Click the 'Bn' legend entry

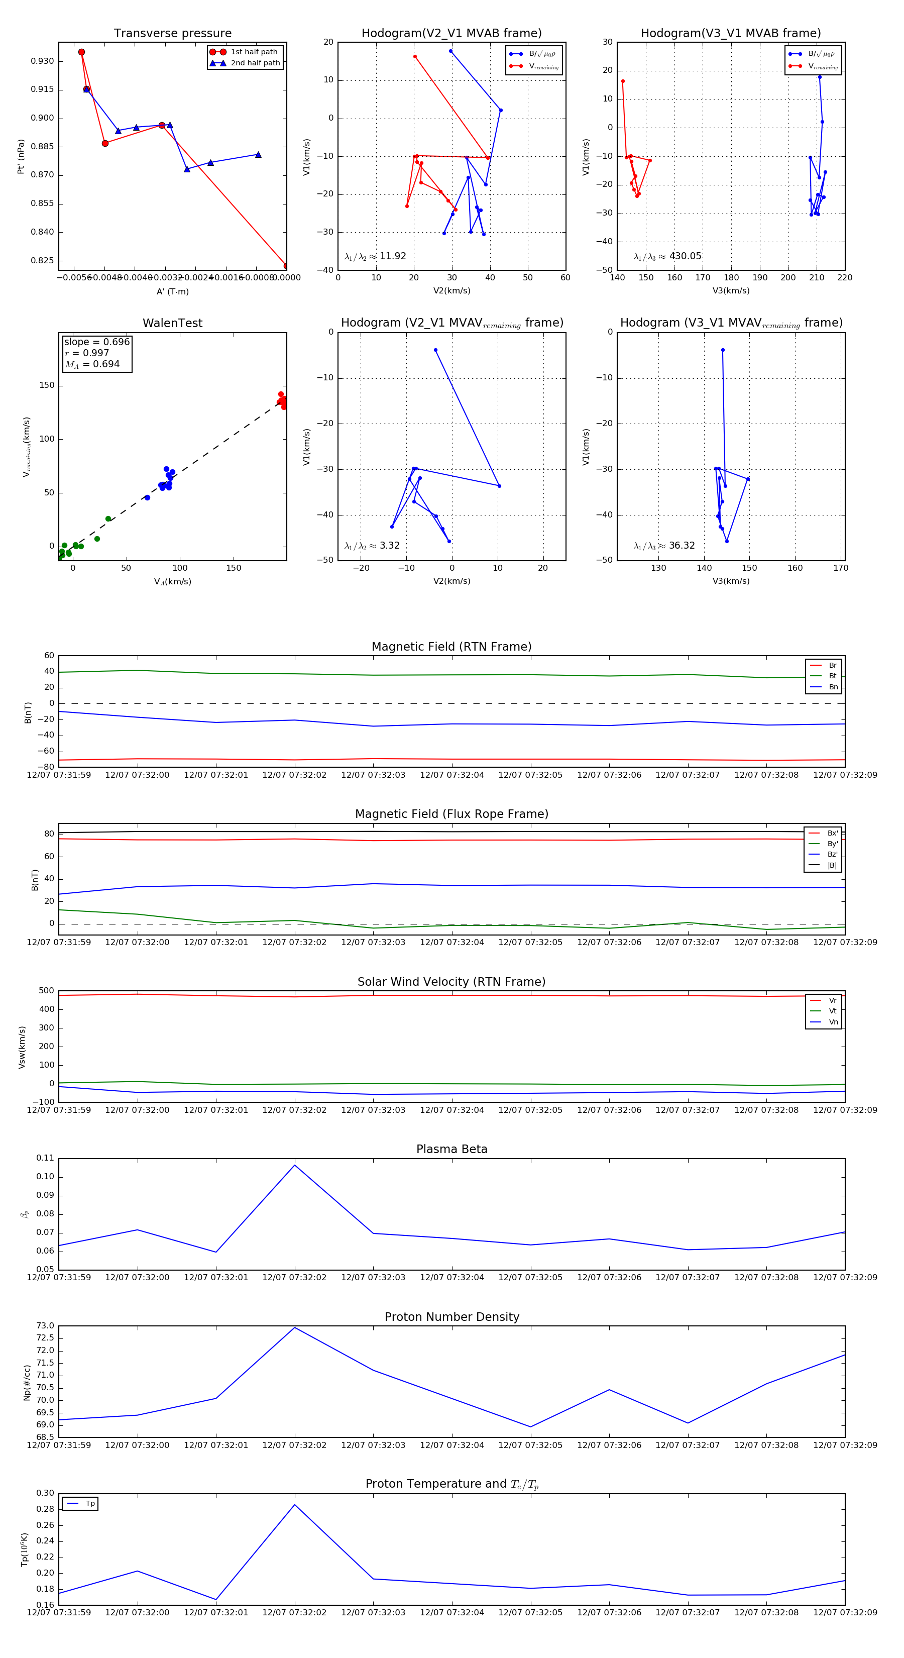824,687
